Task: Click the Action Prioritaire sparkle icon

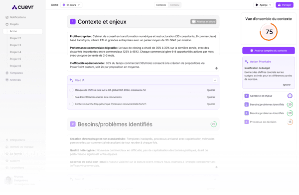Action: point(246,62)
